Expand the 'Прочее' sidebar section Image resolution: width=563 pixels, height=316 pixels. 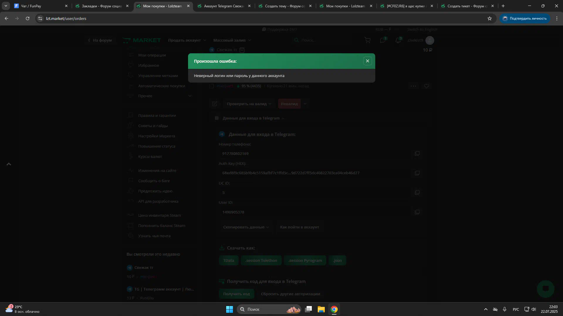point(160,96)
